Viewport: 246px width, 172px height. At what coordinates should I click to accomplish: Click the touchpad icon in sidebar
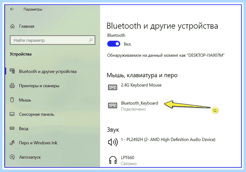[x=12, y=114]
